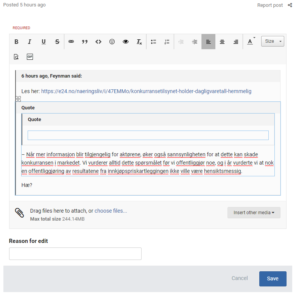This screenshot has height=294, width=296.
Task: Open the GIF picker
Action: pyautogui.click(x=30, y=57)
